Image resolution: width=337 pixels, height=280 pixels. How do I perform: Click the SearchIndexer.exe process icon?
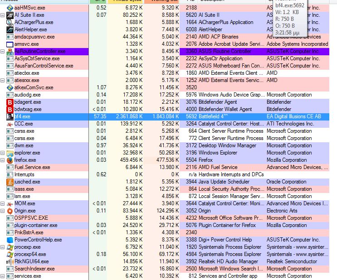tap(10, 269)
